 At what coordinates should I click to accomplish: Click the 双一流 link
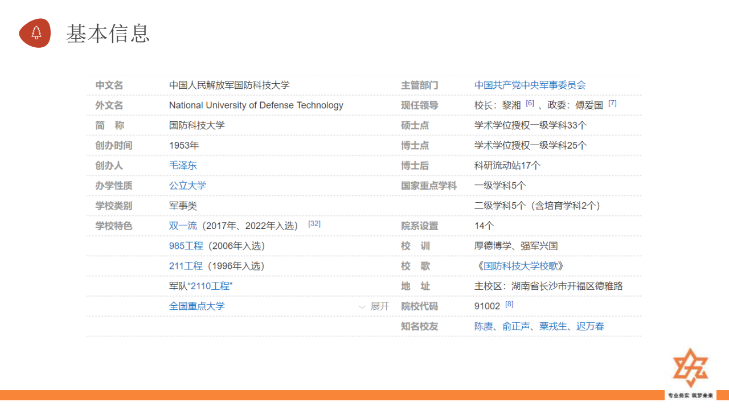point(183,226)
